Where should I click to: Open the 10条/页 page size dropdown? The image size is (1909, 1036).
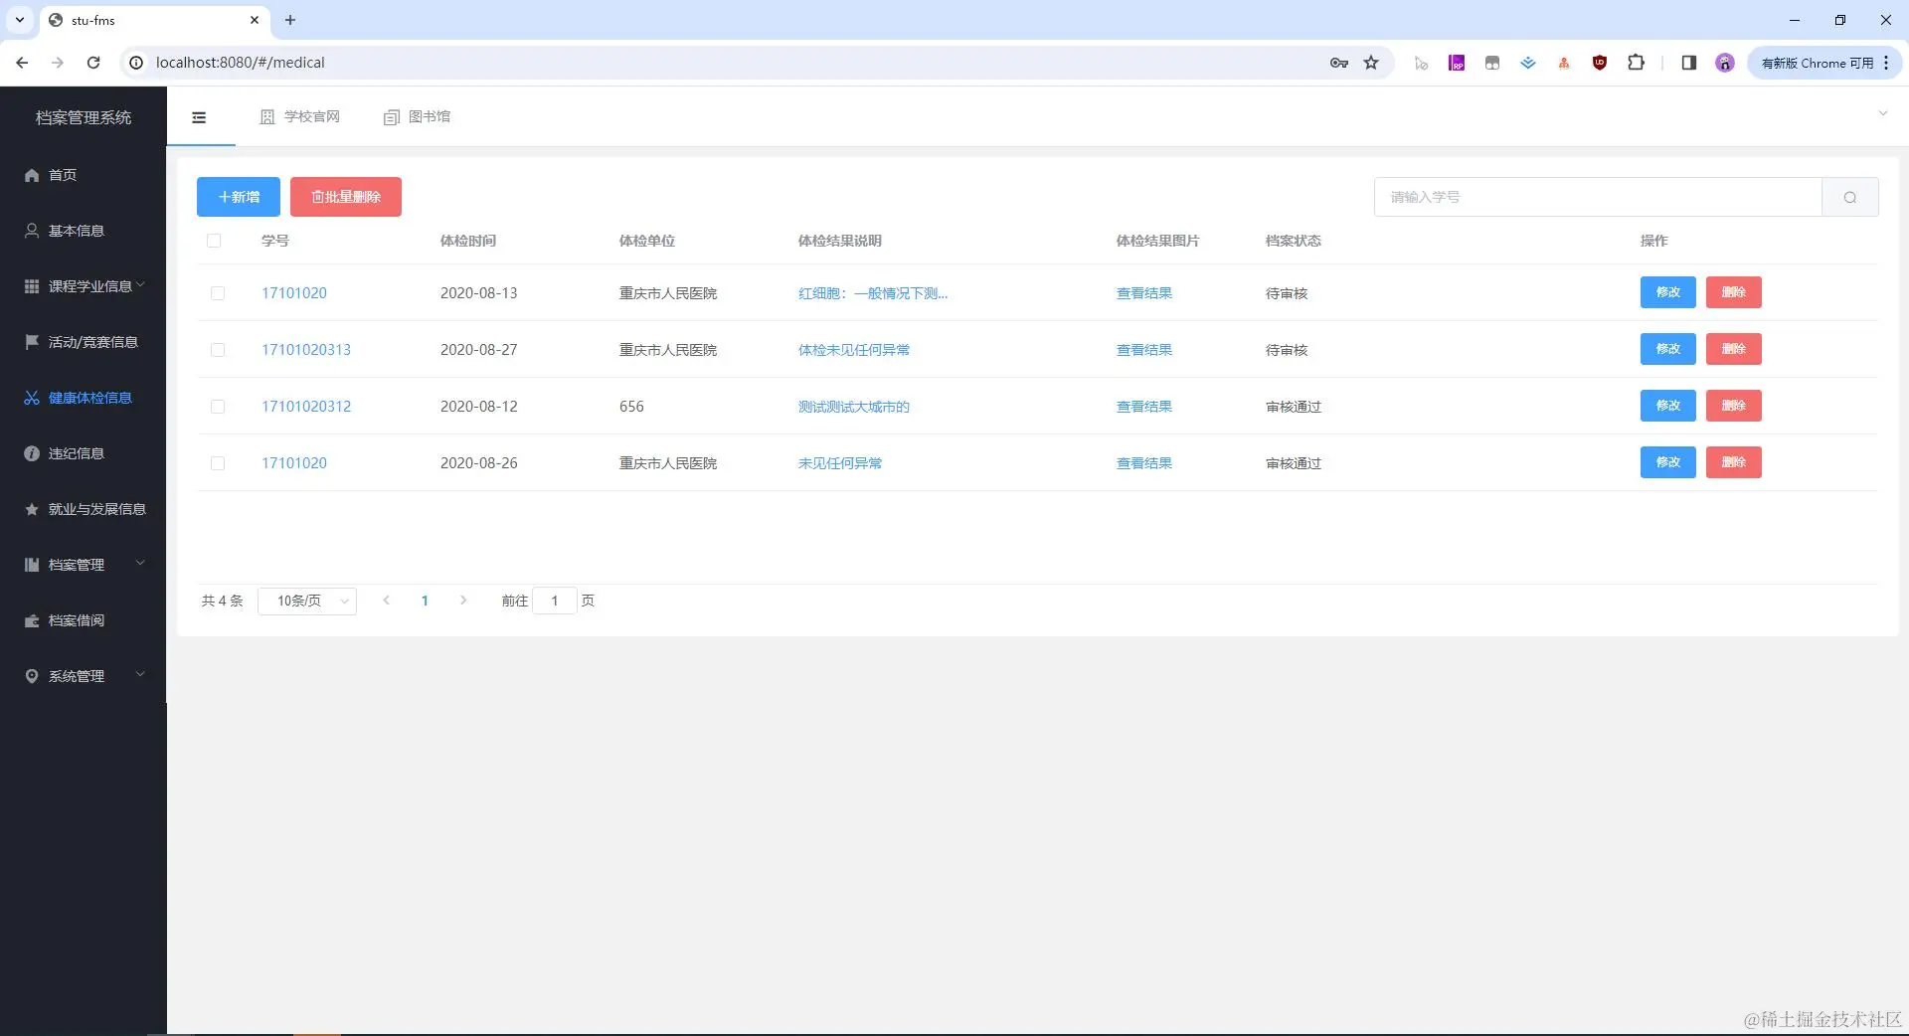click(307, 601)
